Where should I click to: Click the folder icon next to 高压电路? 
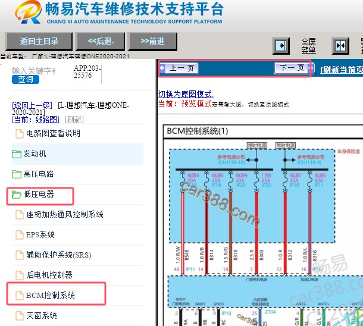(x=17, y=174)
